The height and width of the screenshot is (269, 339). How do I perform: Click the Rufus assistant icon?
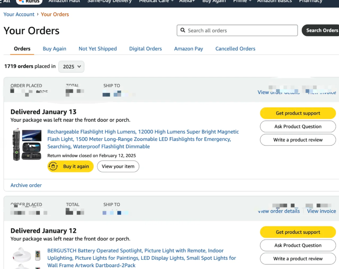22,2
